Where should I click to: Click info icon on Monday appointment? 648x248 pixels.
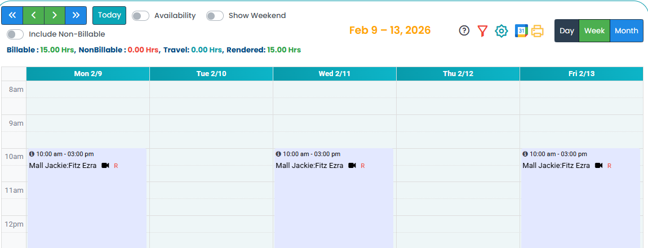tap(32, 154)
